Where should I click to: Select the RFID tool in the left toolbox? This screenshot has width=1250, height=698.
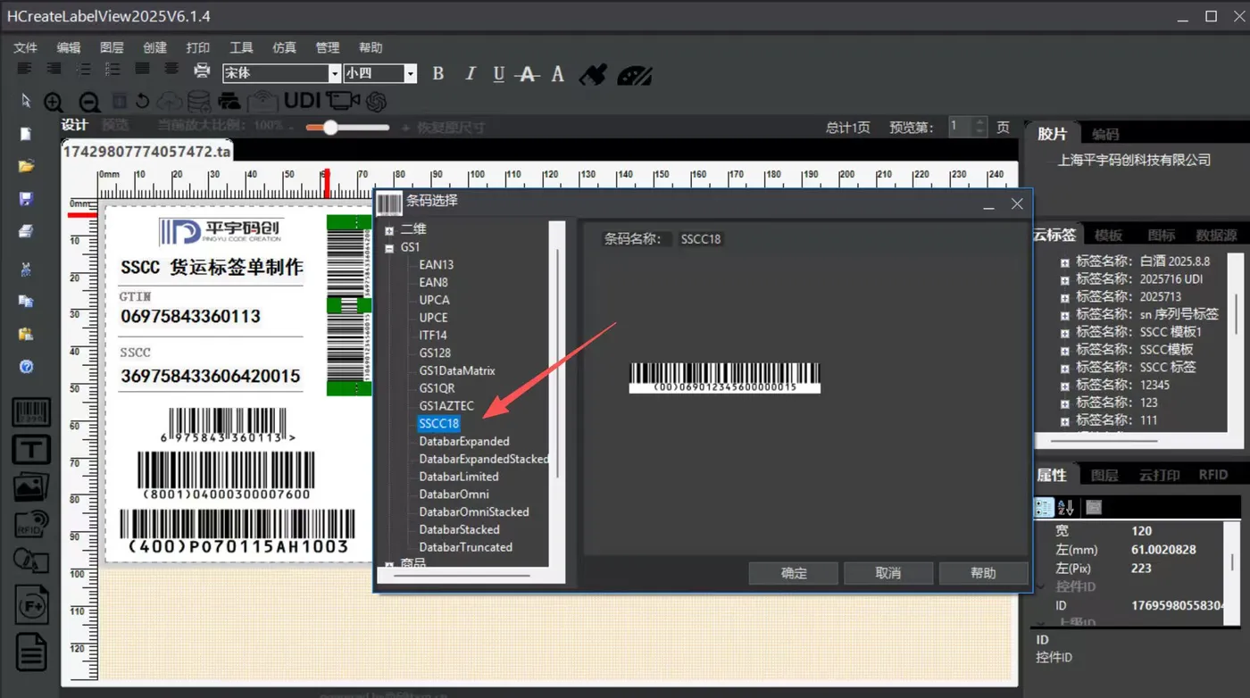click(x=31, y=523)
